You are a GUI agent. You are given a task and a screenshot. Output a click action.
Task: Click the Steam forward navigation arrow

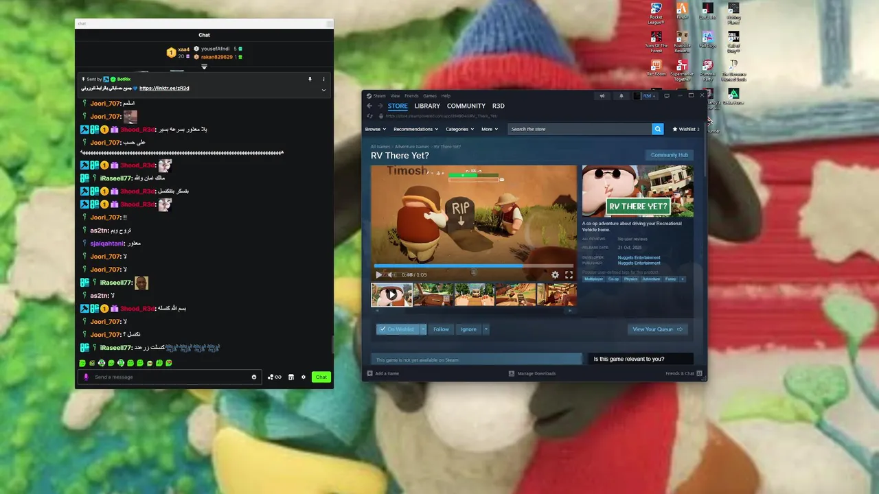(380, 106)
